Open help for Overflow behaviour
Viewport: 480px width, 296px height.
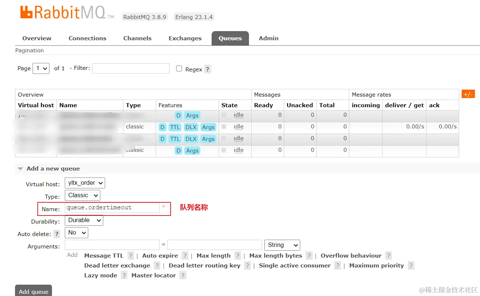click(388, 256)
